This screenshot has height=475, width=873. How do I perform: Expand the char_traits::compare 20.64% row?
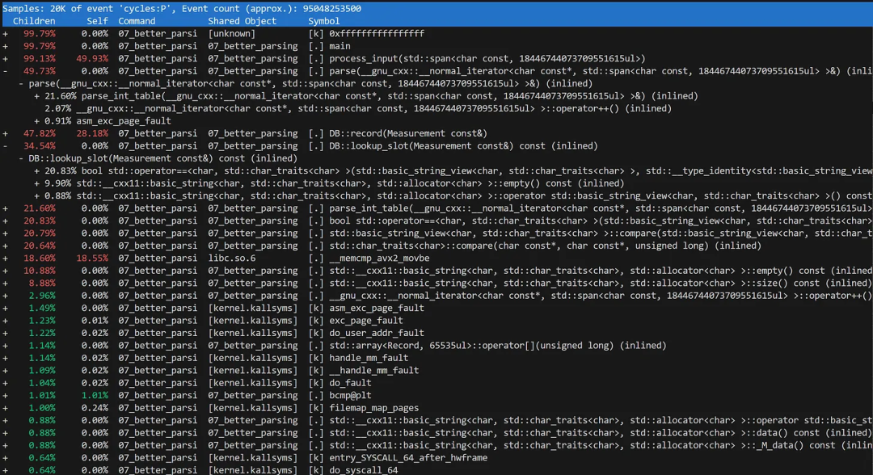pyautogui.click(x=5, y=246)
